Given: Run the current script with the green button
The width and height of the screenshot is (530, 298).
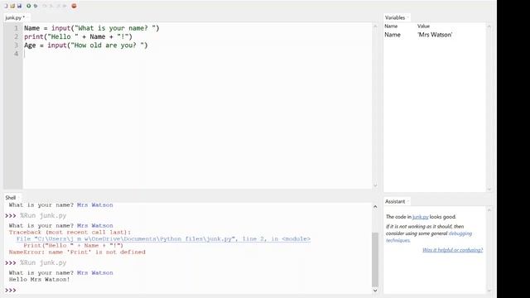Looking at the screenshot, I should pyautogui.click(x=29, y=6).
